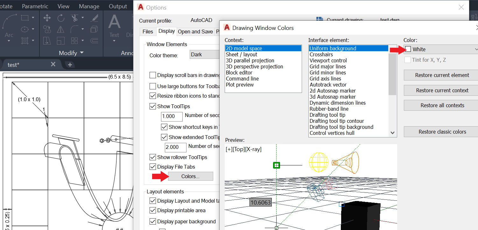478x230 pixels.
Task: Select the Hatch tool in the ribbon
Action: coord(25,41)
